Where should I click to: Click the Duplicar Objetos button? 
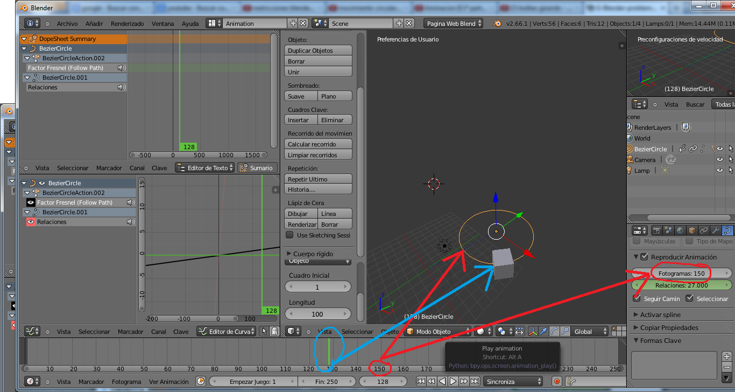tap(318, 50)
